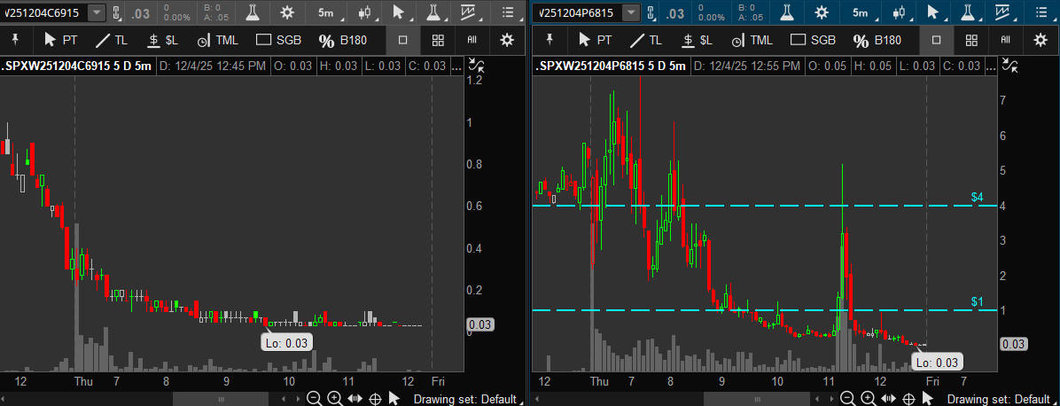
Task: Choose the TML time level tool in left chart
Action: pyautogui.click(x=217, y=40)
